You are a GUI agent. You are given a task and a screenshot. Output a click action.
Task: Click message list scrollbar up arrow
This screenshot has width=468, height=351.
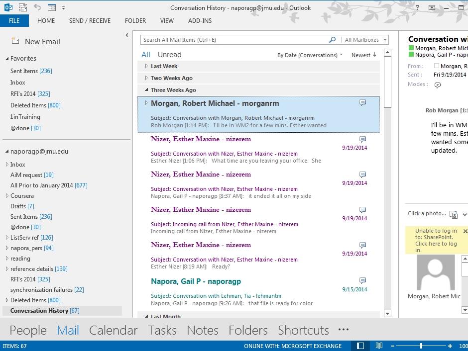tap(387, 52)
